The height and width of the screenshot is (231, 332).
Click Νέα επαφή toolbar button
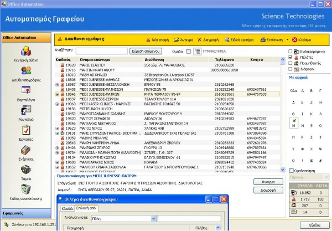pos(158,40)
